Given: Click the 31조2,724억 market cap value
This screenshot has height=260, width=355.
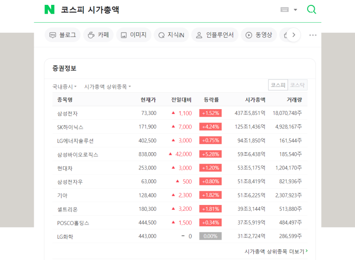Looking at the screenshot, I should coord(251,236).
